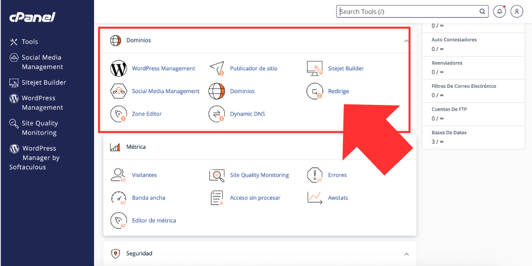Click the Métrica bar chart icon
The height and width of the screenshot is (266, 532).
[115, 147]
